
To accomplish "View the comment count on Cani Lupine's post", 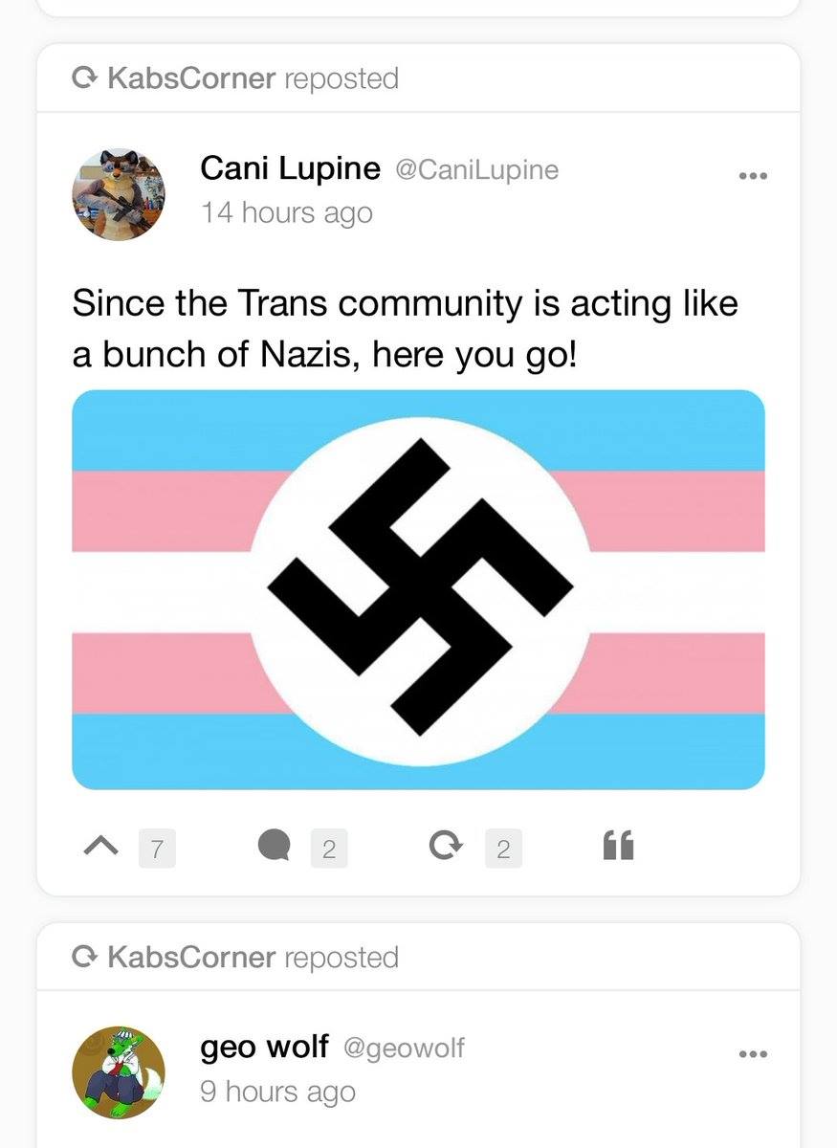I will click(x=328, y=848).
